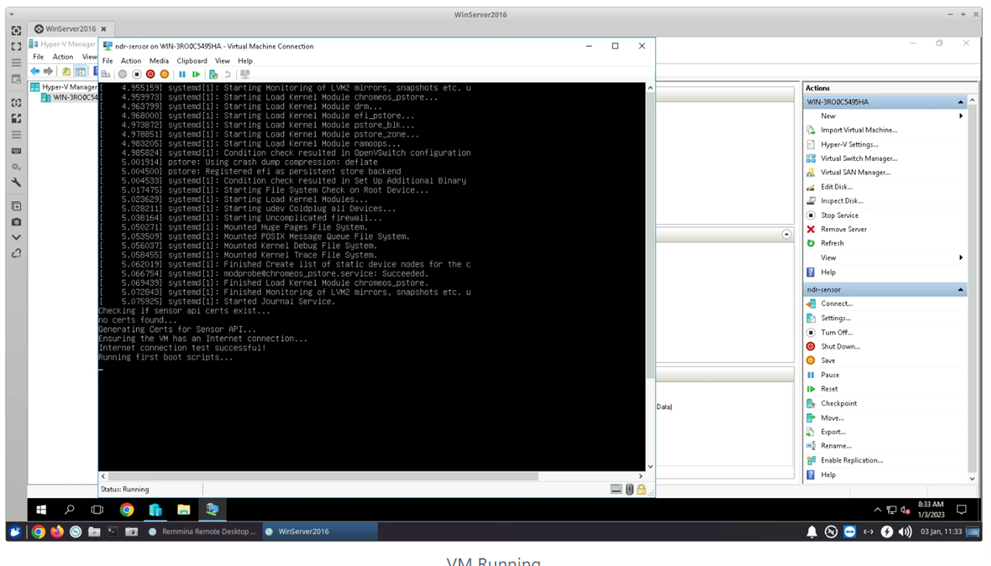
Task: Expand the hidden tray icons chevron
Action: (877, 510)
